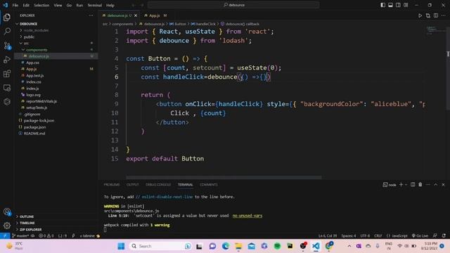Image resolution: width=450 pixels, height=253 pixels.
Task: Maximize the terminal panel size chevron
Action: tap(436, 185)
